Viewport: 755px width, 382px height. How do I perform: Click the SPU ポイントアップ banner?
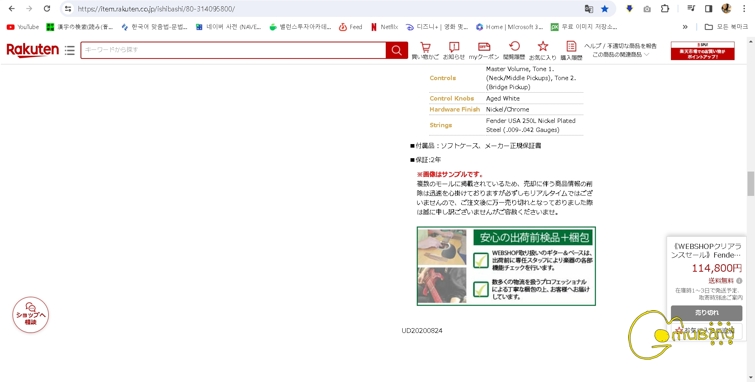coord(702,51)
